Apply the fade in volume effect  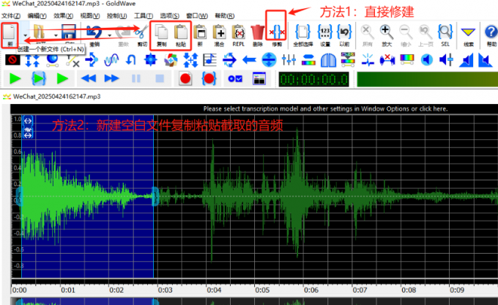coord(466,60)
